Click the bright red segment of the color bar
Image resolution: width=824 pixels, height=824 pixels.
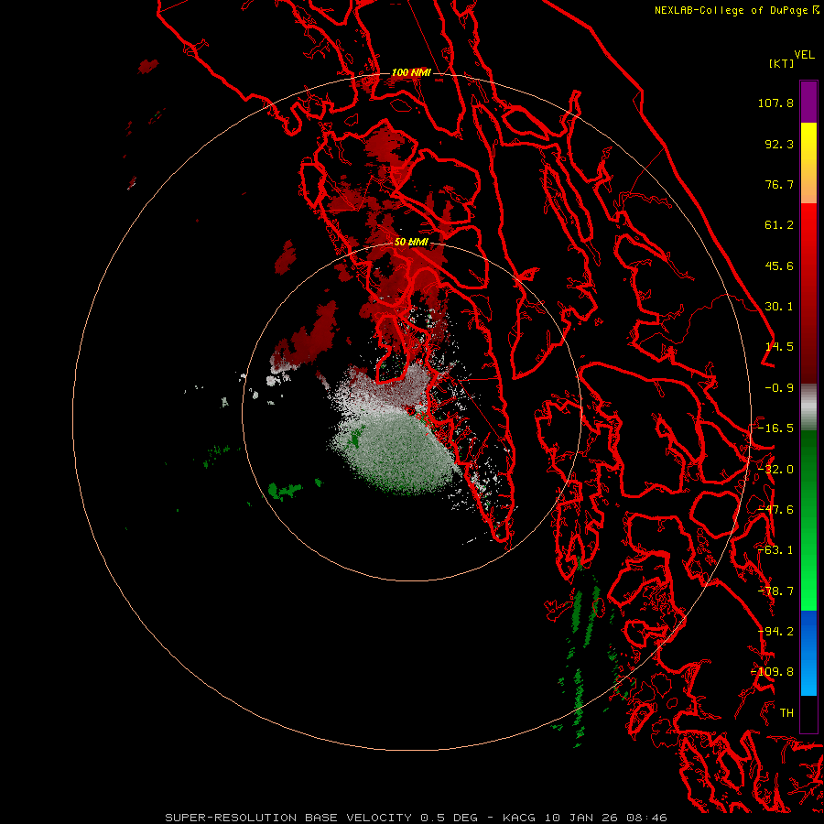point(808,293)
